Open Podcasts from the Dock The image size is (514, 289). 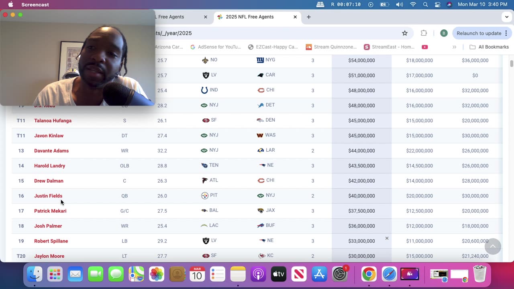[x=258, y=274]
